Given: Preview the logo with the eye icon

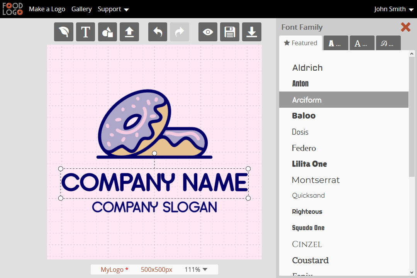Looking at the screenshot, I should [208, 32].
